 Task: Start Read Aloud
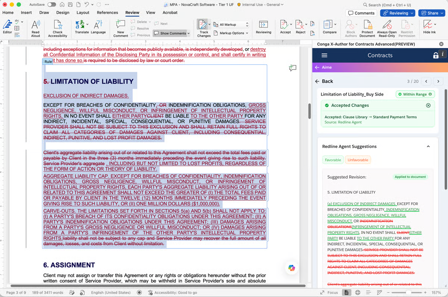(35, 28)
